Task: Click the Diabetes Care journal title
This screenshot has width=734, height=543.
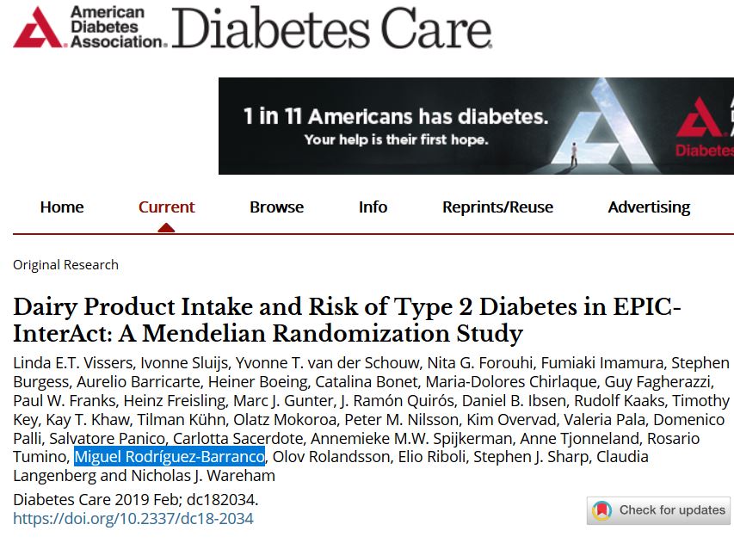Action: [x=332, y=28]
